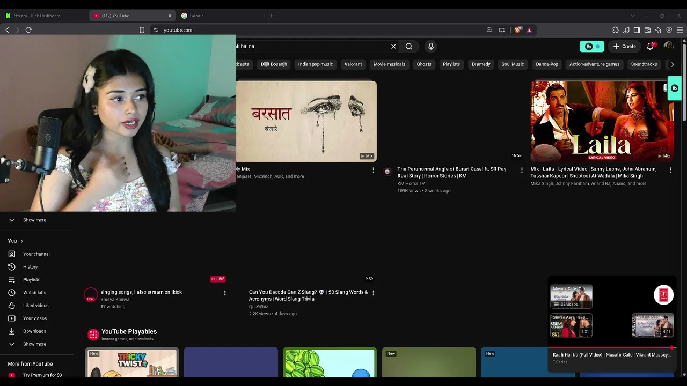Filter by the Ghosts chip

[424, 64]
